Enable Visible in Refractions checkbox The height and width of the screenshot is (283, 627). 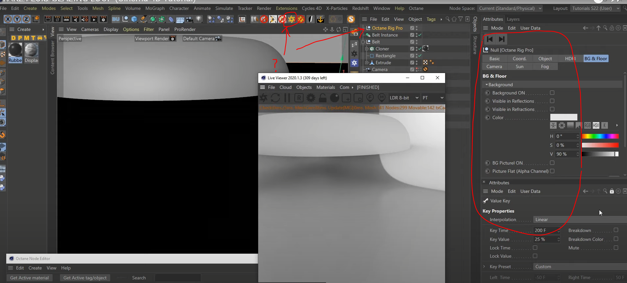tap(552, 109)
